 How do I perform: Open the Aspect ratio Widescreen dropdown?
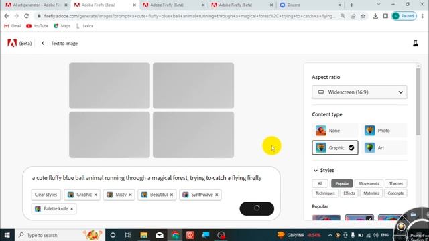click(x=359, y=92)
